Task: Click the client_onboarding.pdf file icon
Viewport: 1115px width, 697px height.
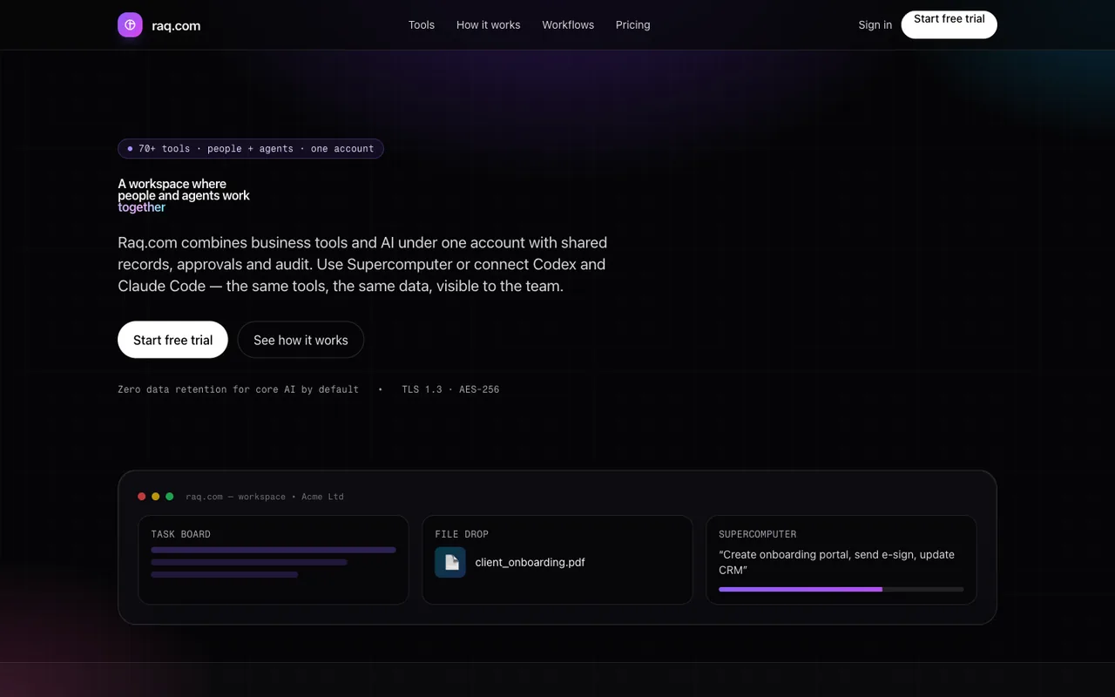Action: pos(450,562)
